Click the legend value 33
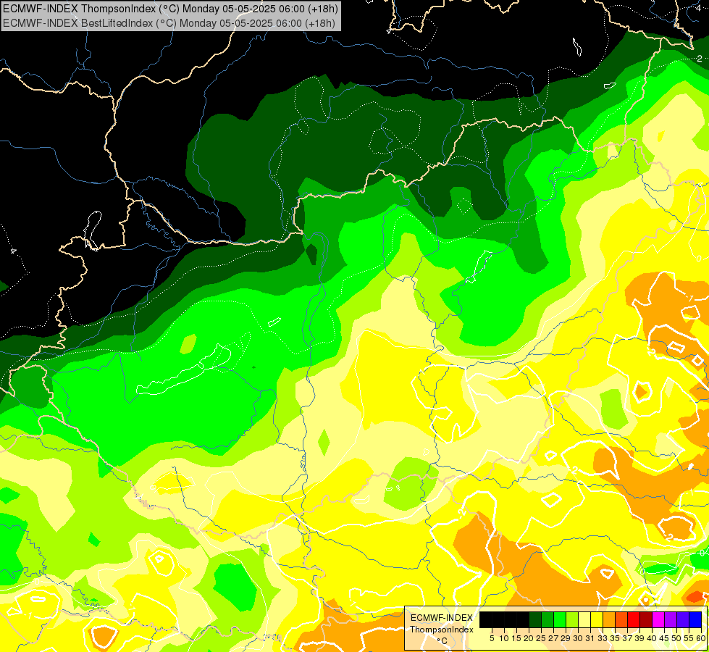The image size is (709, 652). pyautogui.click(x=603, y=638)
